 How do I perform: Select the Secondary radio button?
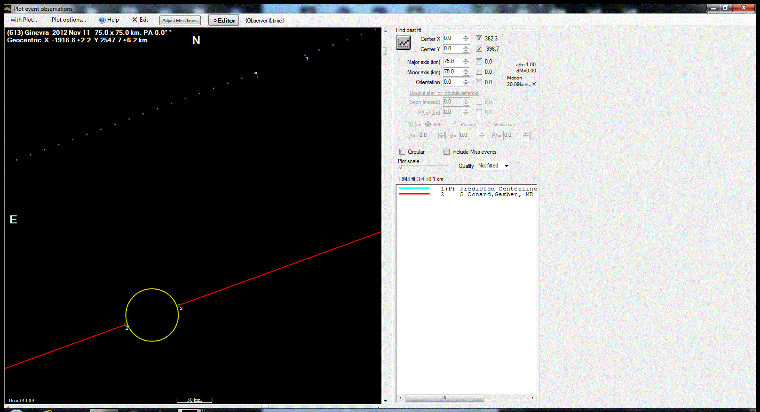click(489, 124)
